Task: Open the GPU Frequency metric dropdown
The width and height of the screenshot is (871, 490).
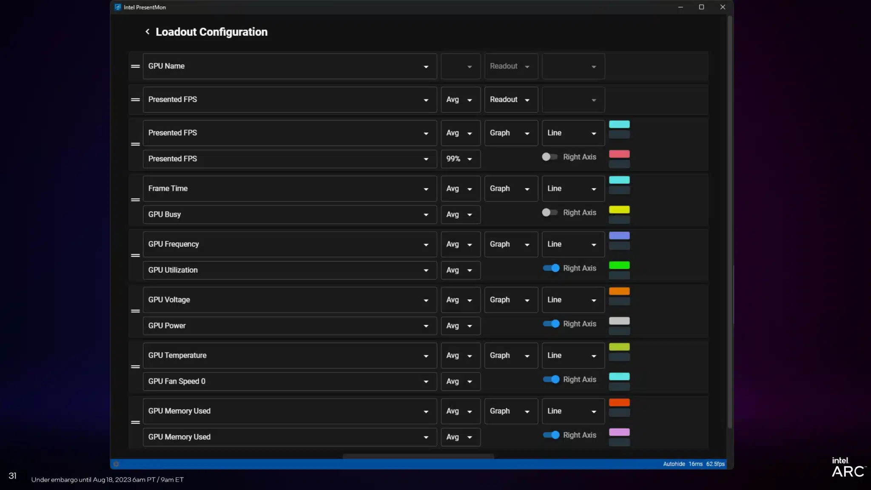Action: (x=290, y=244)
